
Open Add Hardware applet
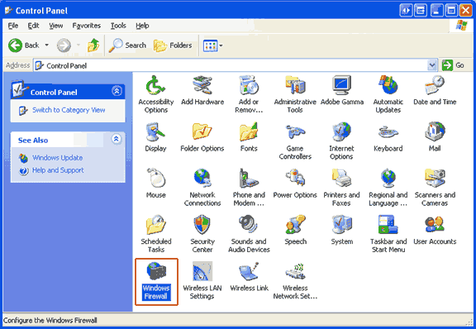pyautogui.click(x=202, y=90)
